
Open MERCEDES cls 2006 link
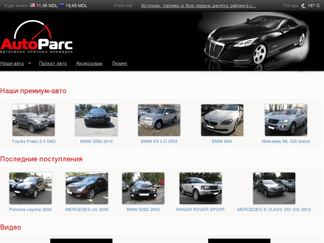(87, 210)
